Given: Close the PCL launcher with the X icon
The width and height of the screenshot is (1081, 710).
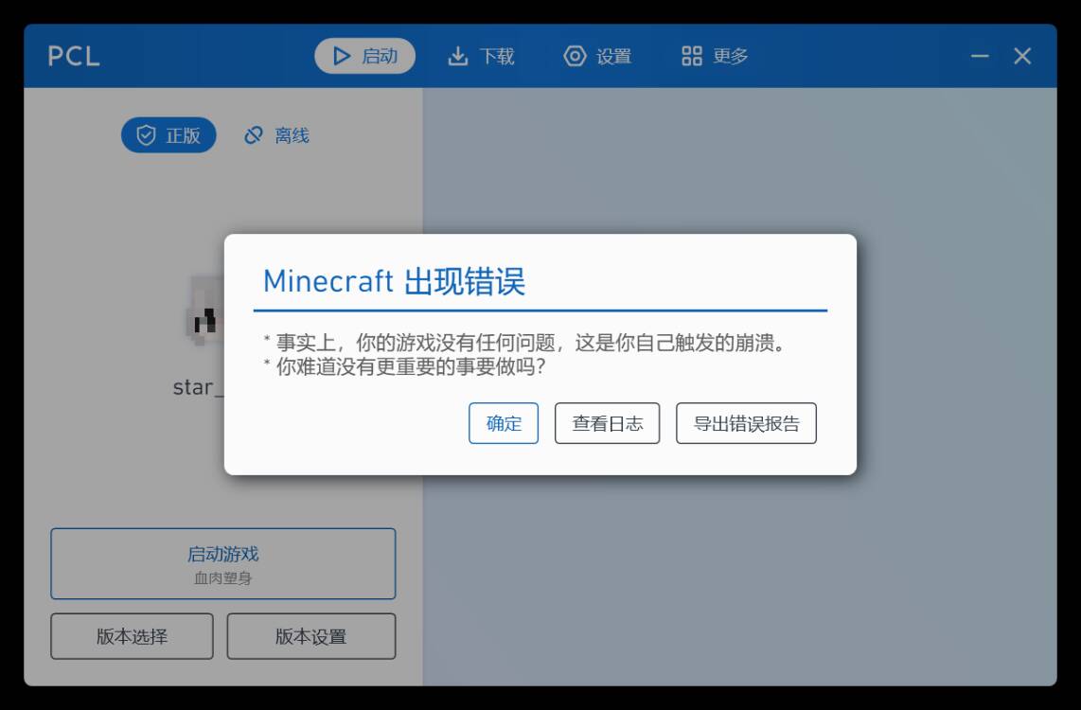Looking at the screenshot, I should [x=1022, y=56].
